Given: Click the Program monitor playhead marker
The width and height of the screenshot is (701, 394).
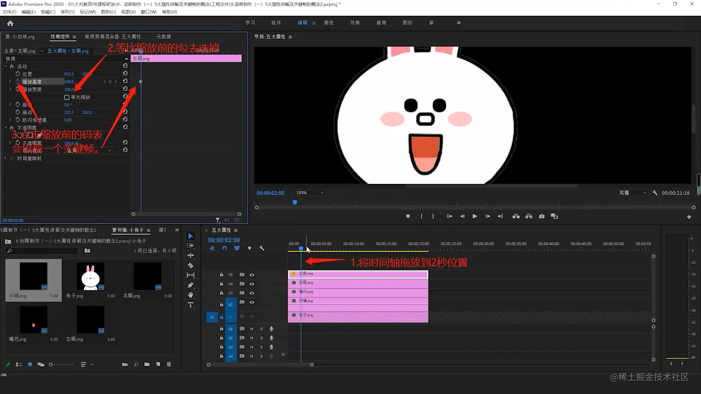Looking at the screenshot, I should tap(295, 202).
